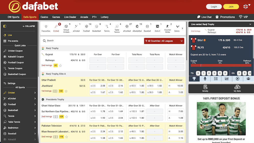
Task: Bet Jharkhand Match Winner at 1.03
Action: point(176,92)
